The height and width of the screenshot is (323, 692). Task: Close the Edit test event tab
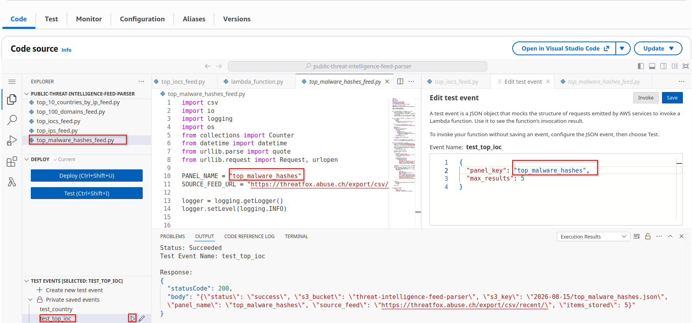(x=548, y=82)
